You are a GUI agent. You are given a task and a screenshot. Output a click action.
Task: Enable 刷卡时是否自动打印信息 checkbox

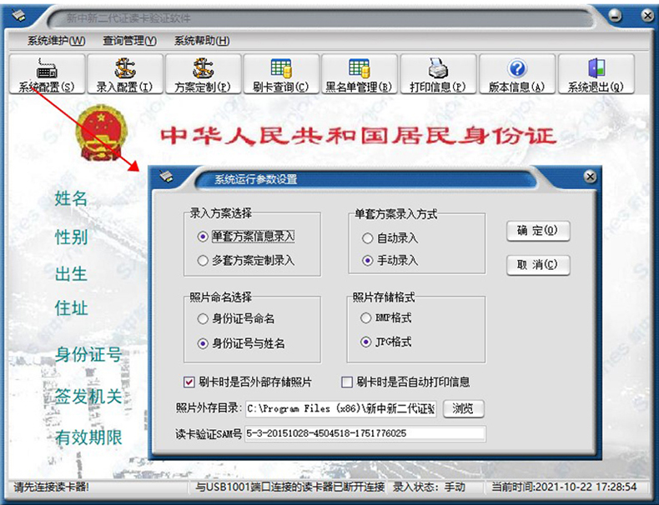point(348,382)
